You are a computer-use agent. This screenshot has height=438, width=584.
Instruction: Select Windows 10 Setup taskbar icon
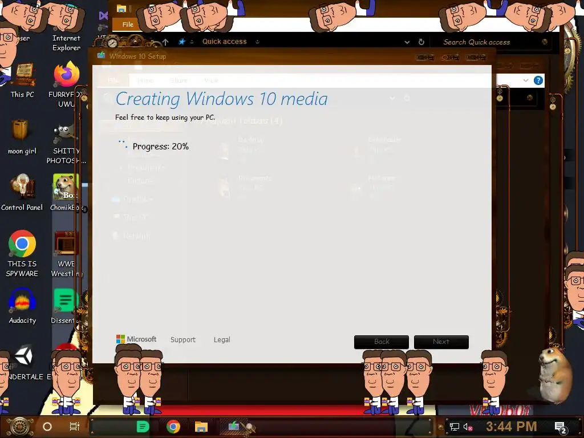(x=234, y=426)
